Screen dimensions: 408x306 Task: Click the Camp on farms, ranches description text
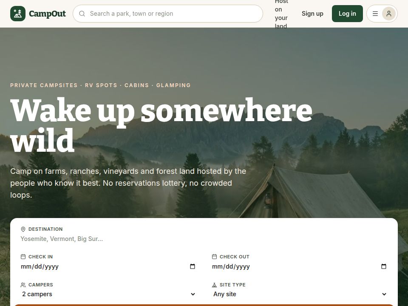click(x=128, y=183)
